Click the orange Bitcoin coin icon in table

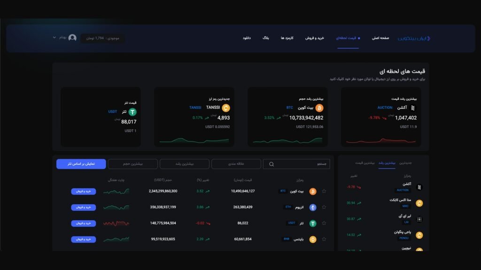[313, 192]
